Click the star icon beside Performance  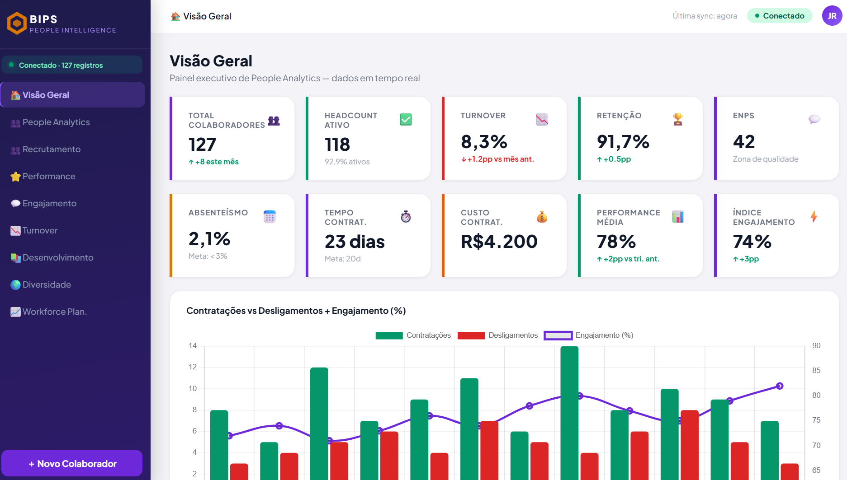(15, 177)
